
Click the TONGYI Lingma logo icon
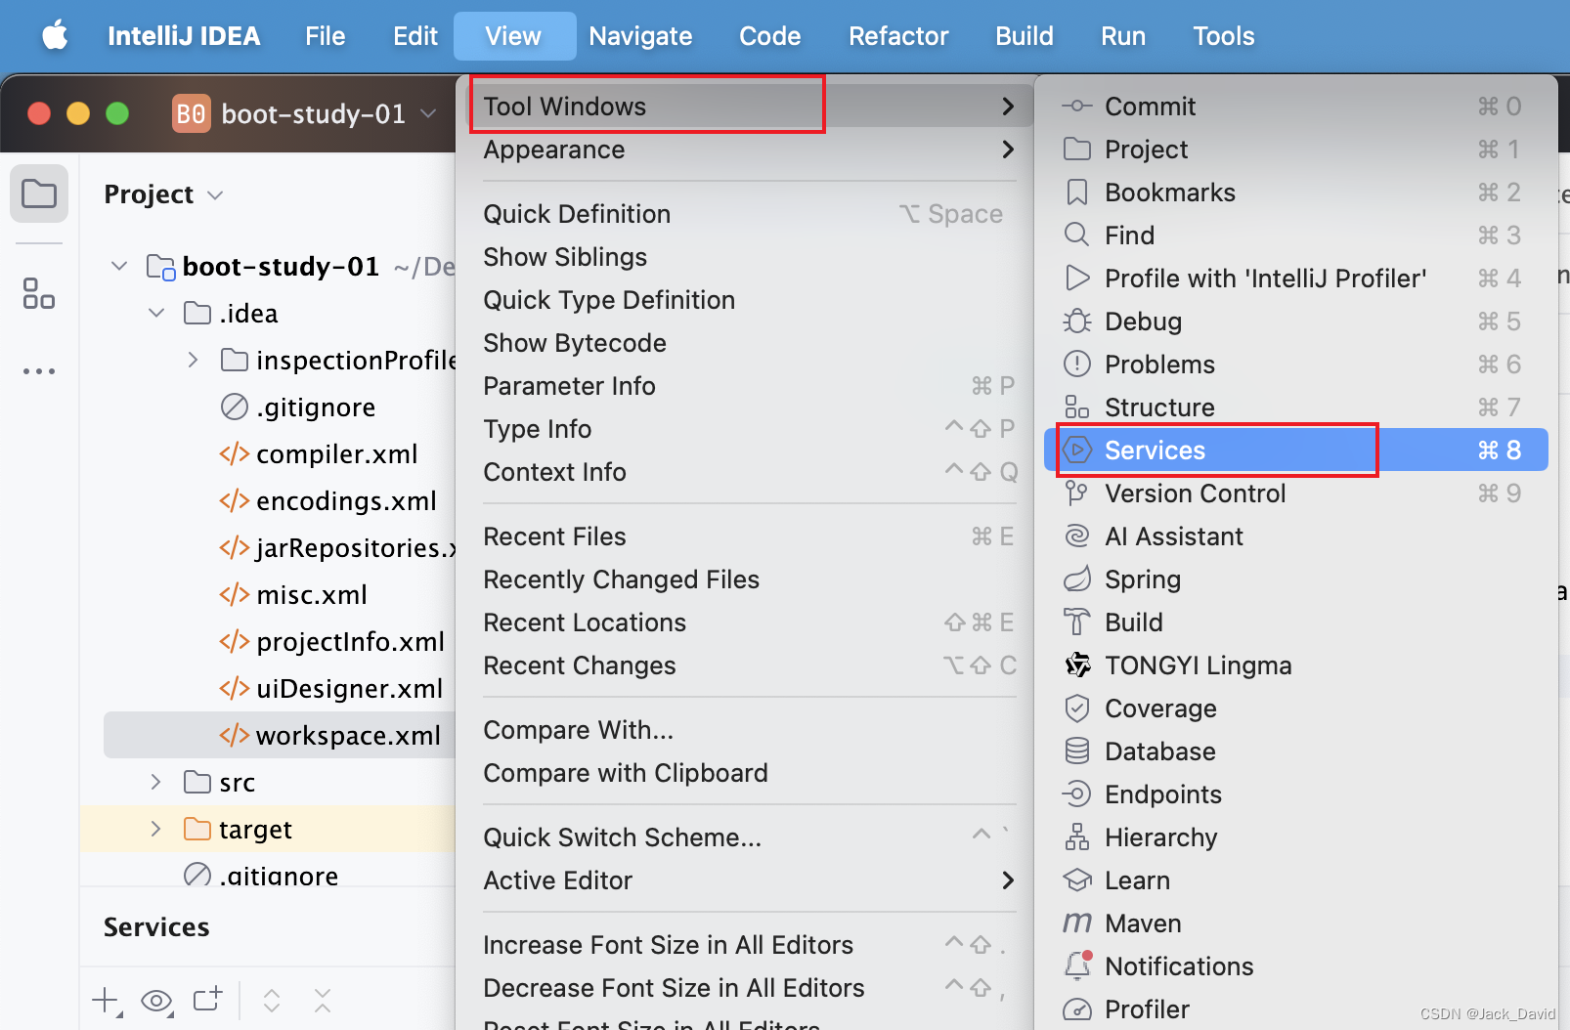(1076, 665)
